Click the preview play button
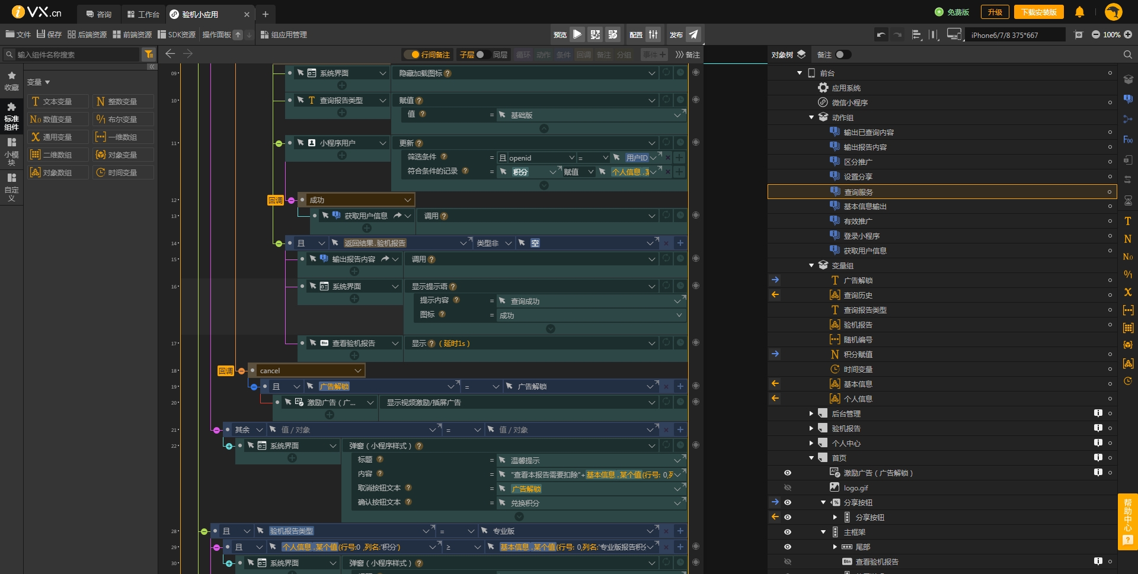 577,34
